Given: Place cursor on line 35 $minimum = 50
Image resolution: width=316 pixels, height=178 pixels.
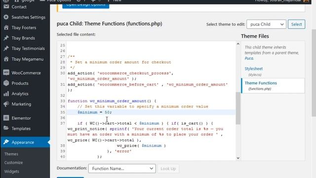Looking at the screenshot, I should (x=94, y=112).
